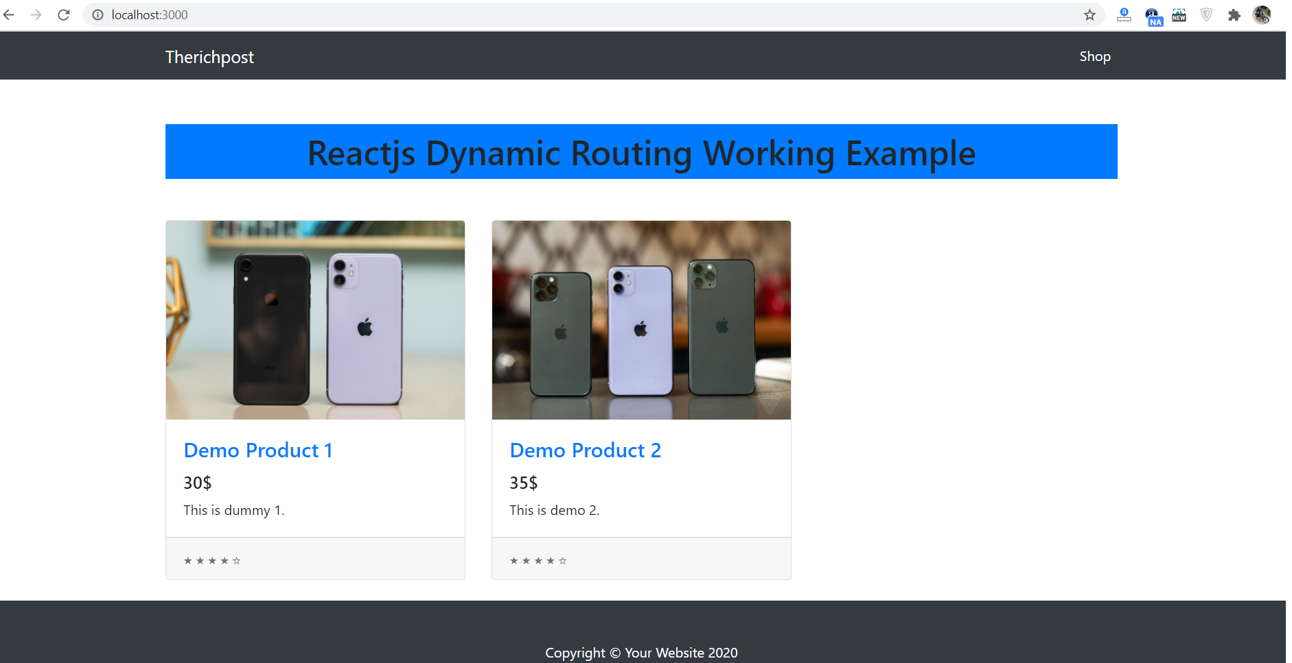Select the fifth star rating on Demo Product 1
This screenshot has width=1292, height=663.
click(237, 560)
